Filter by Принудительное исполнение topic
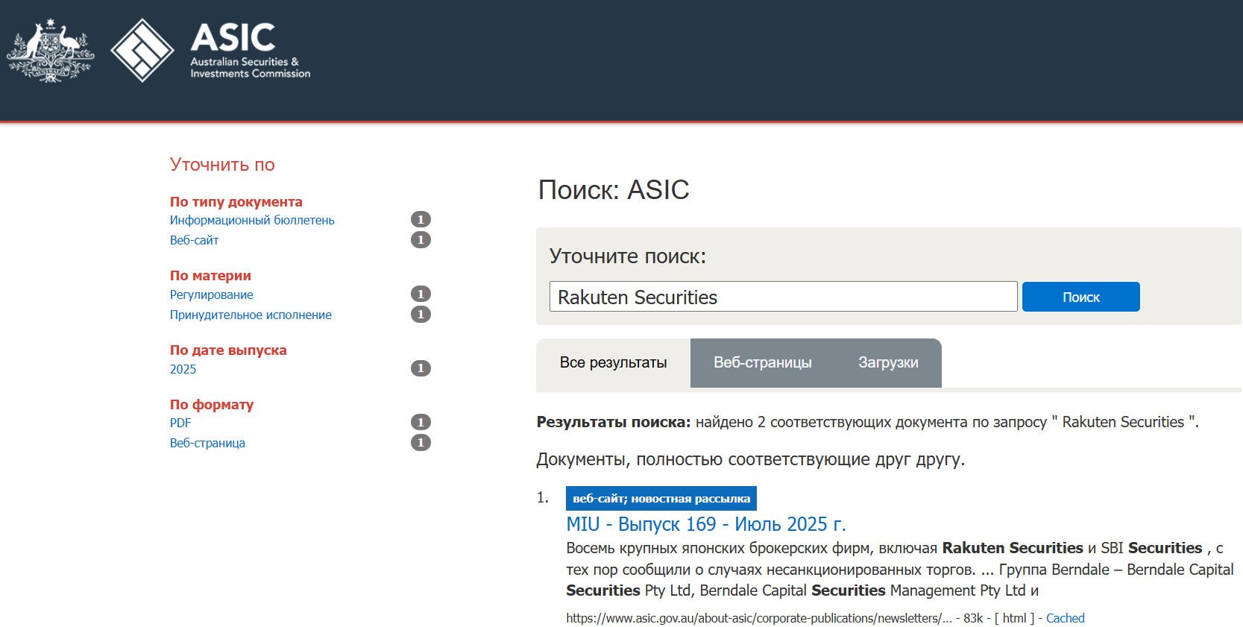 click(x=251, y=315)
